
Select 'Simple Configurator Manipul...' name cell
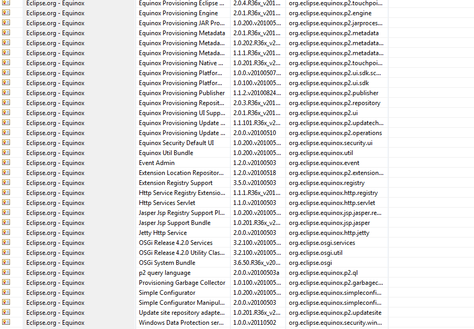pos(181,302)
